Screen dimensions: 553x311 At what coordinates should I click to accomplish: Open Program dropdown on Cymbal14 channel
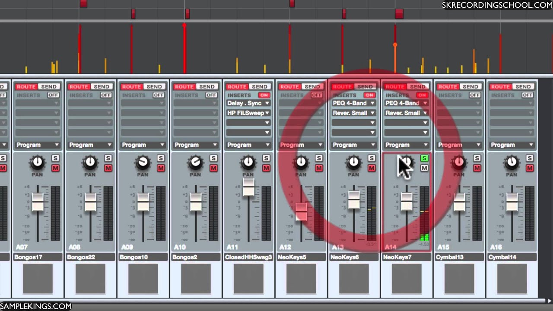(512, 145)
